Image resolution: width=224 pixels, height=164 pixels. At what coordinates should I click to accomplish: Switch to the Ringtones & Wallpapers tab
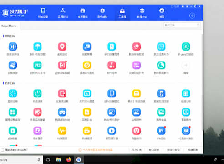click(83, 13)
